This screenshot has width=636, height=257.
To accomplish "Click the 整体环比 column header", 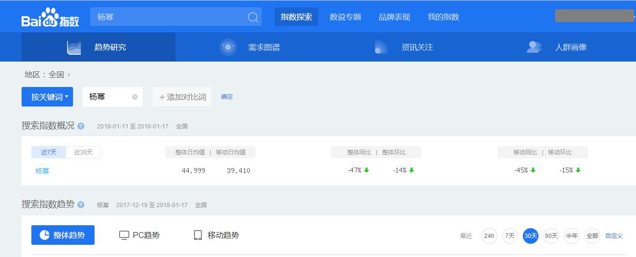I will 394,152.
